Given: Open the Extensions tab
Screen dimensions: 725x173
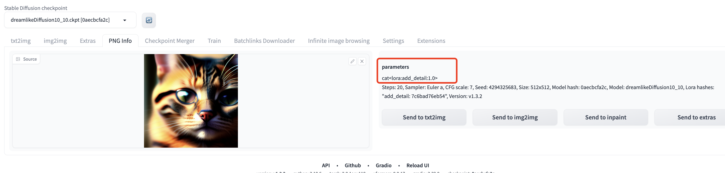Looking at the screenshot, I should point(431,41).
